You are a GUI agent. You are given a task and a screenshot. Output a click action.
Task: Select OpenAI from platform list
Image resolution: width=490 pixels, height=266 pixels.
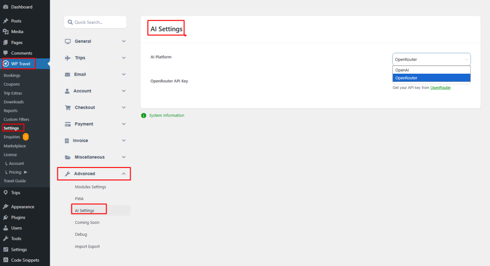[x=432, y=70]
